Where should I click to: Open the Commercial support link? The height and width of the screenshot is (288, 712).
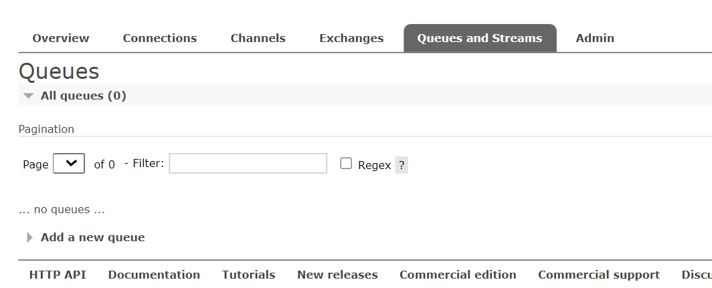(599, 275)
